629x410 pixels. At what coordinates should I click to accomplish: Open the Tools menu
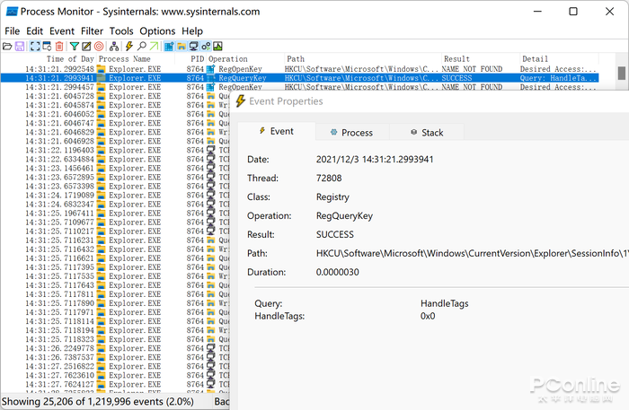tap(121, 31)
